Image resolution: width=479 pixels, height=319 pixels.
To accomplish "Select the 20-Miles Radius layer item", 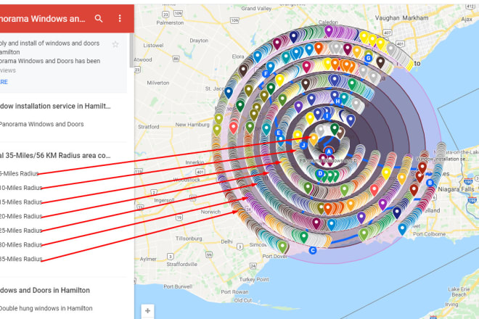I will click(21, 216).
